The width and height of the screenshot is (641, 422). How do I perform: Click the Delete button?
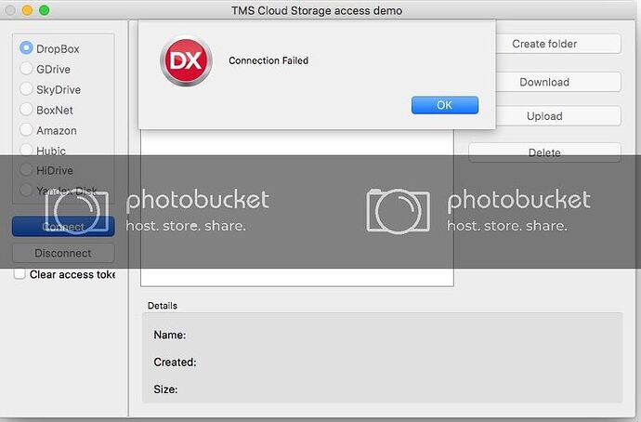pos(544,152)
